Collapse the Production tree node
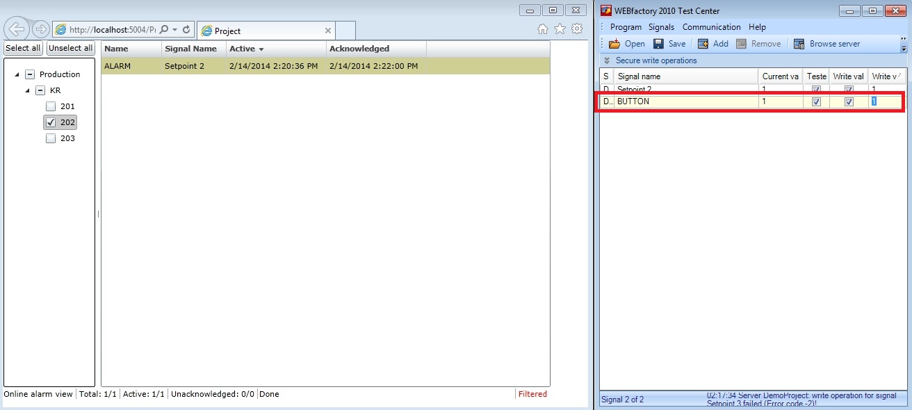 point(17,74)
